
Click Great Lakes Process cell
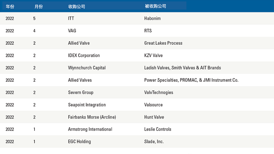163,43
